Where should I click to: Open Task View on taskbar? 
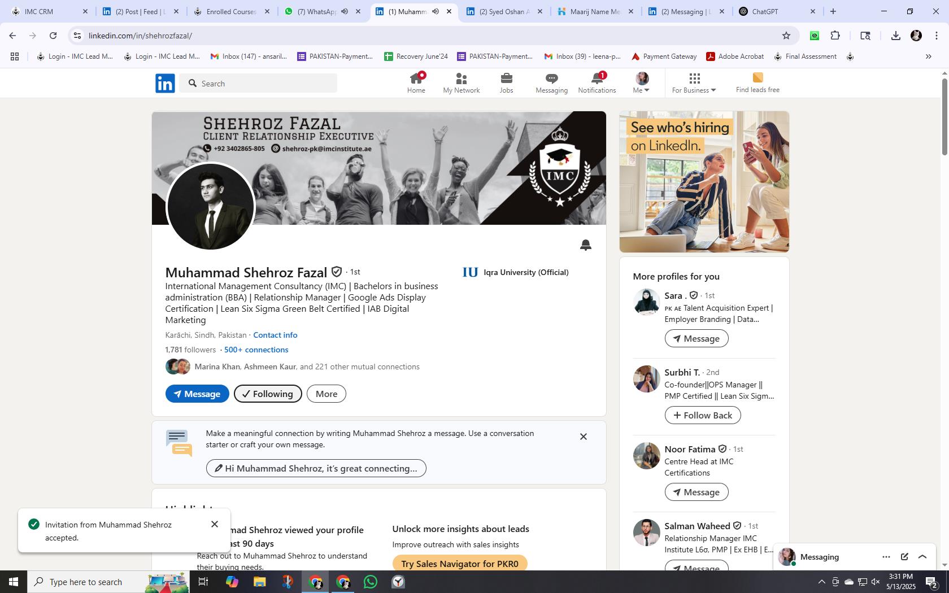(x=204, y=582)
